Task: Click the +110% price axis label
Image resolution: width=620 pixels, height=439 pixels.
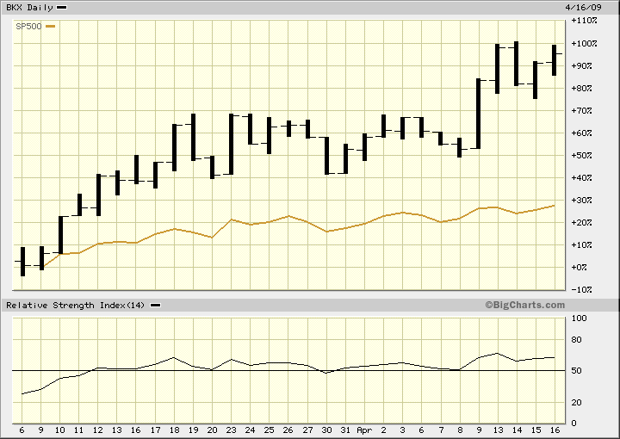Action: pos(585,21)
